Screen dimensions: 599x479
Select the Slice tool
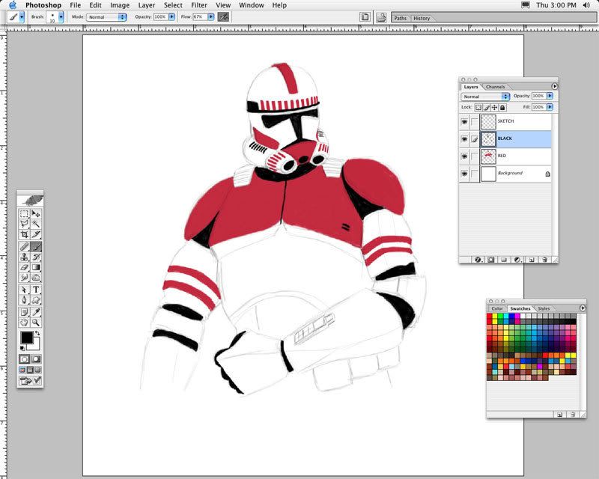click(x=36, y=234)
